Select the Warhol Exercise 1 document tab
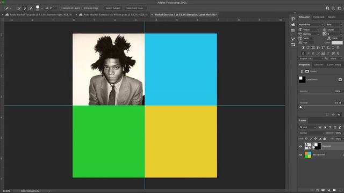 tap(184, 14)
